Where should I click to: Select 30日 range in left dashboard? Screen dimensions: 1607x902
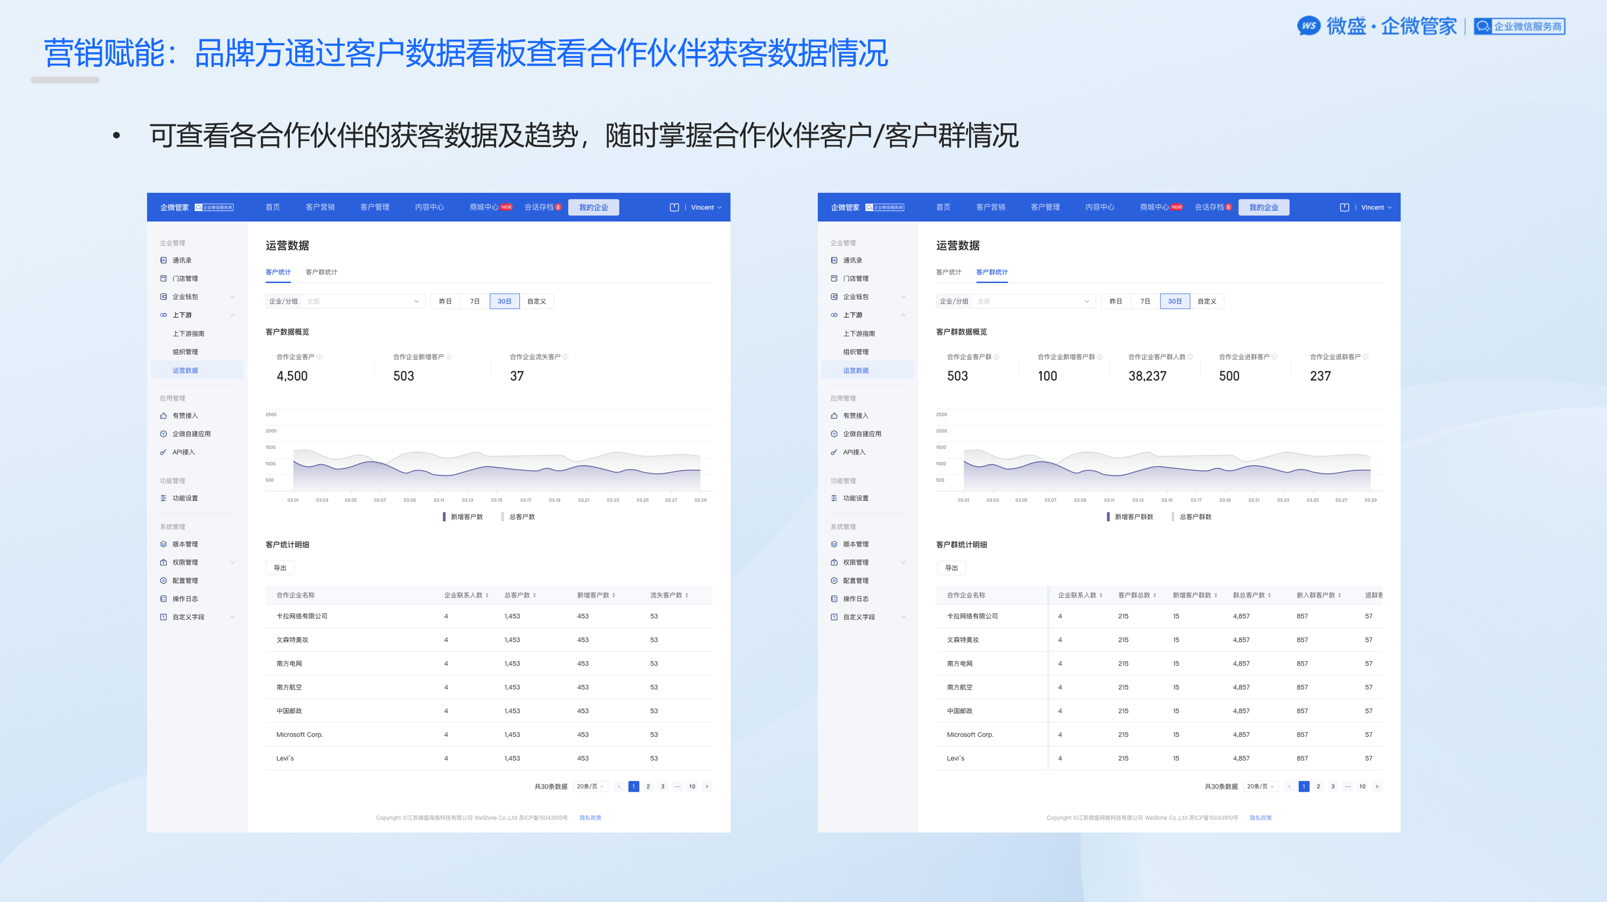point(505,301)
